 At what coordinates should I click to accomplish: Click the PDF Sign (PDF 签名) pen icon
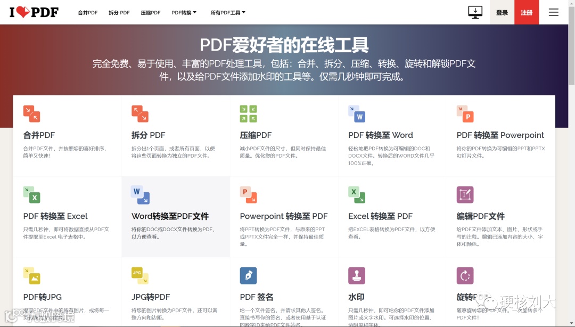pyautogui.click(x=248, y=276)
